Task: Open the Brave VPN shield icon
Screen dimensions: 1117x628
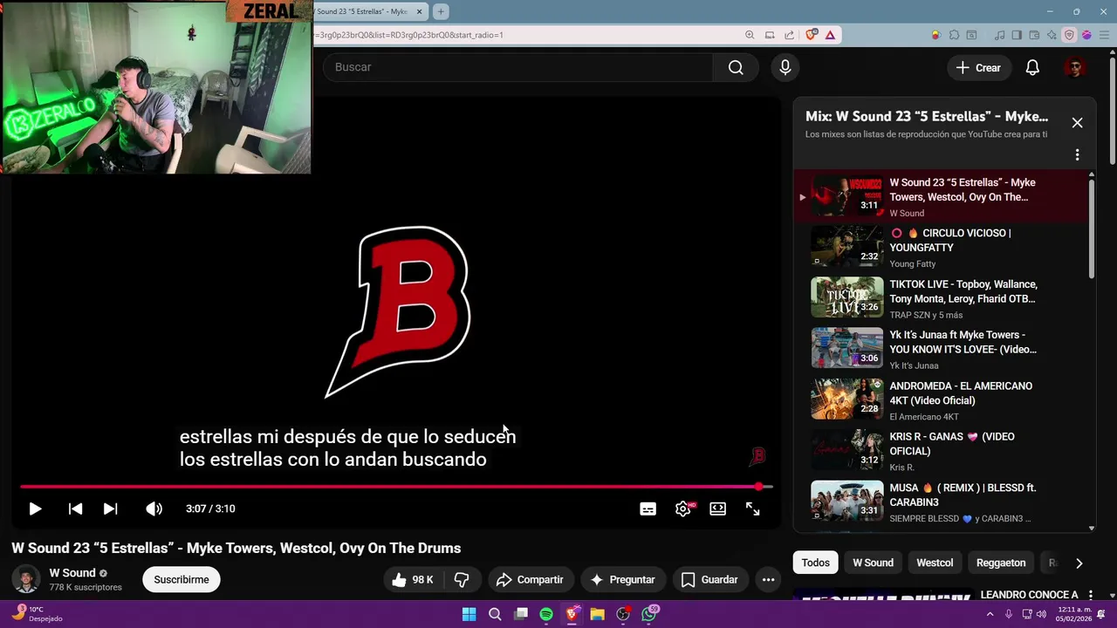Action: (1069, 35)
